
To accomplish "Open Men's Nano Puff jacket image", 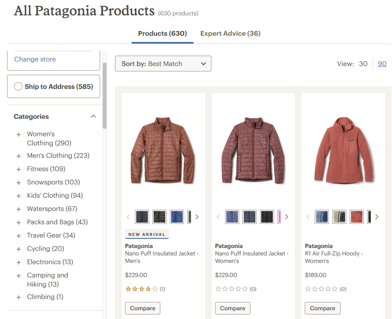I will click(x=163, y=150).
